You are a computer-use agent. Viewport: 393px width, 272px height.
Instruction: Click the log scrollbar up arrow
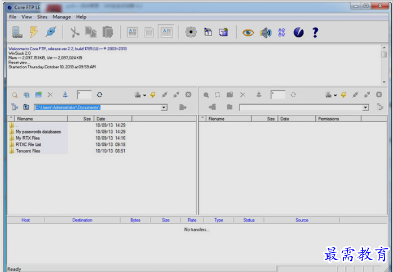coord(384,47)
